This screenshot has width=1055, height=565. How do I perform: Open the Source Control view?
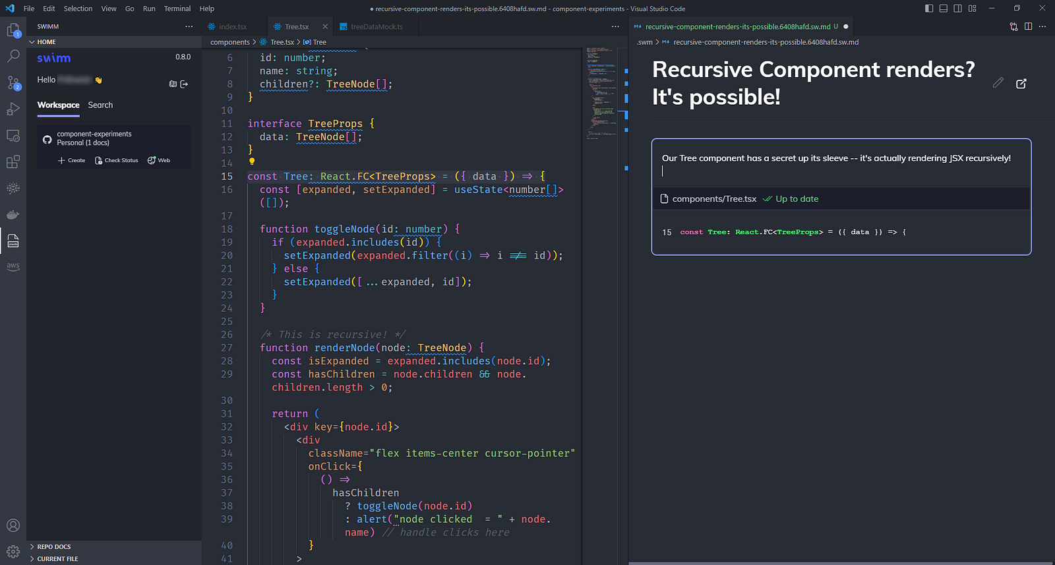13,82
